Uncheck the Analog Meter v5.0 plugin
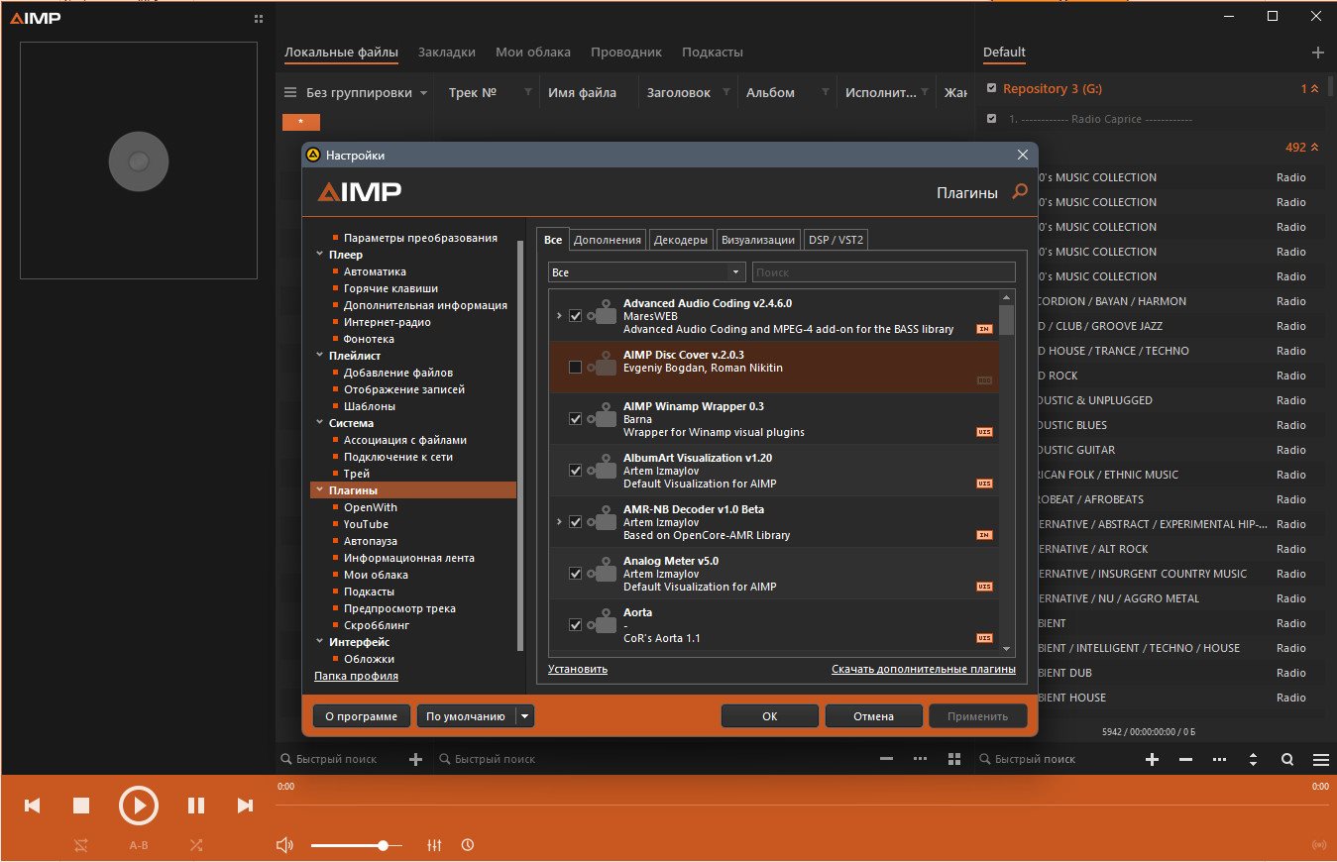 (x=575, y=574)
